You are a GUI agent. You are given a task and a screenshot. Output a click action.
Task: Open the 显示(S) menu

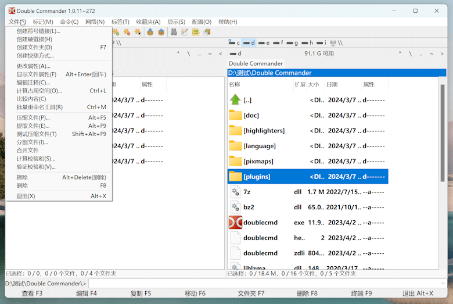176,22
